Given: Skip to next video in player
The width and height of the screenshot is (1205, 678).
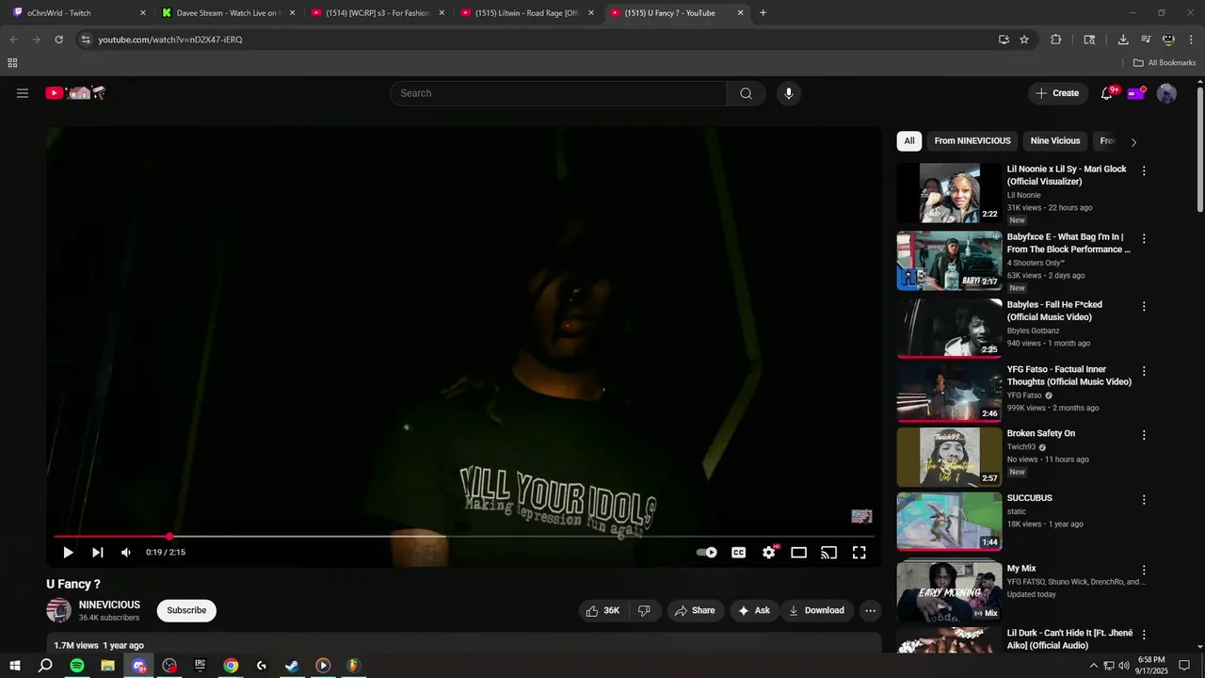Looking at the screenshot, I should [97, 553].
